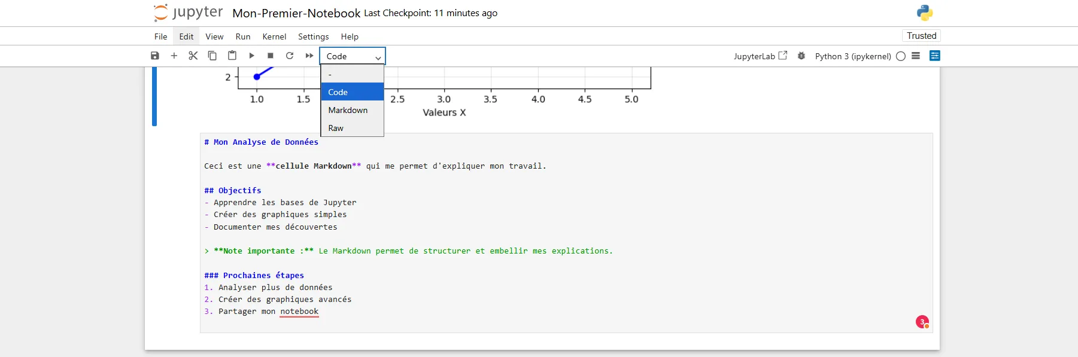Click the save notebook icon
The height and width of the screenshot is (357, 1078).
[155, 56]
